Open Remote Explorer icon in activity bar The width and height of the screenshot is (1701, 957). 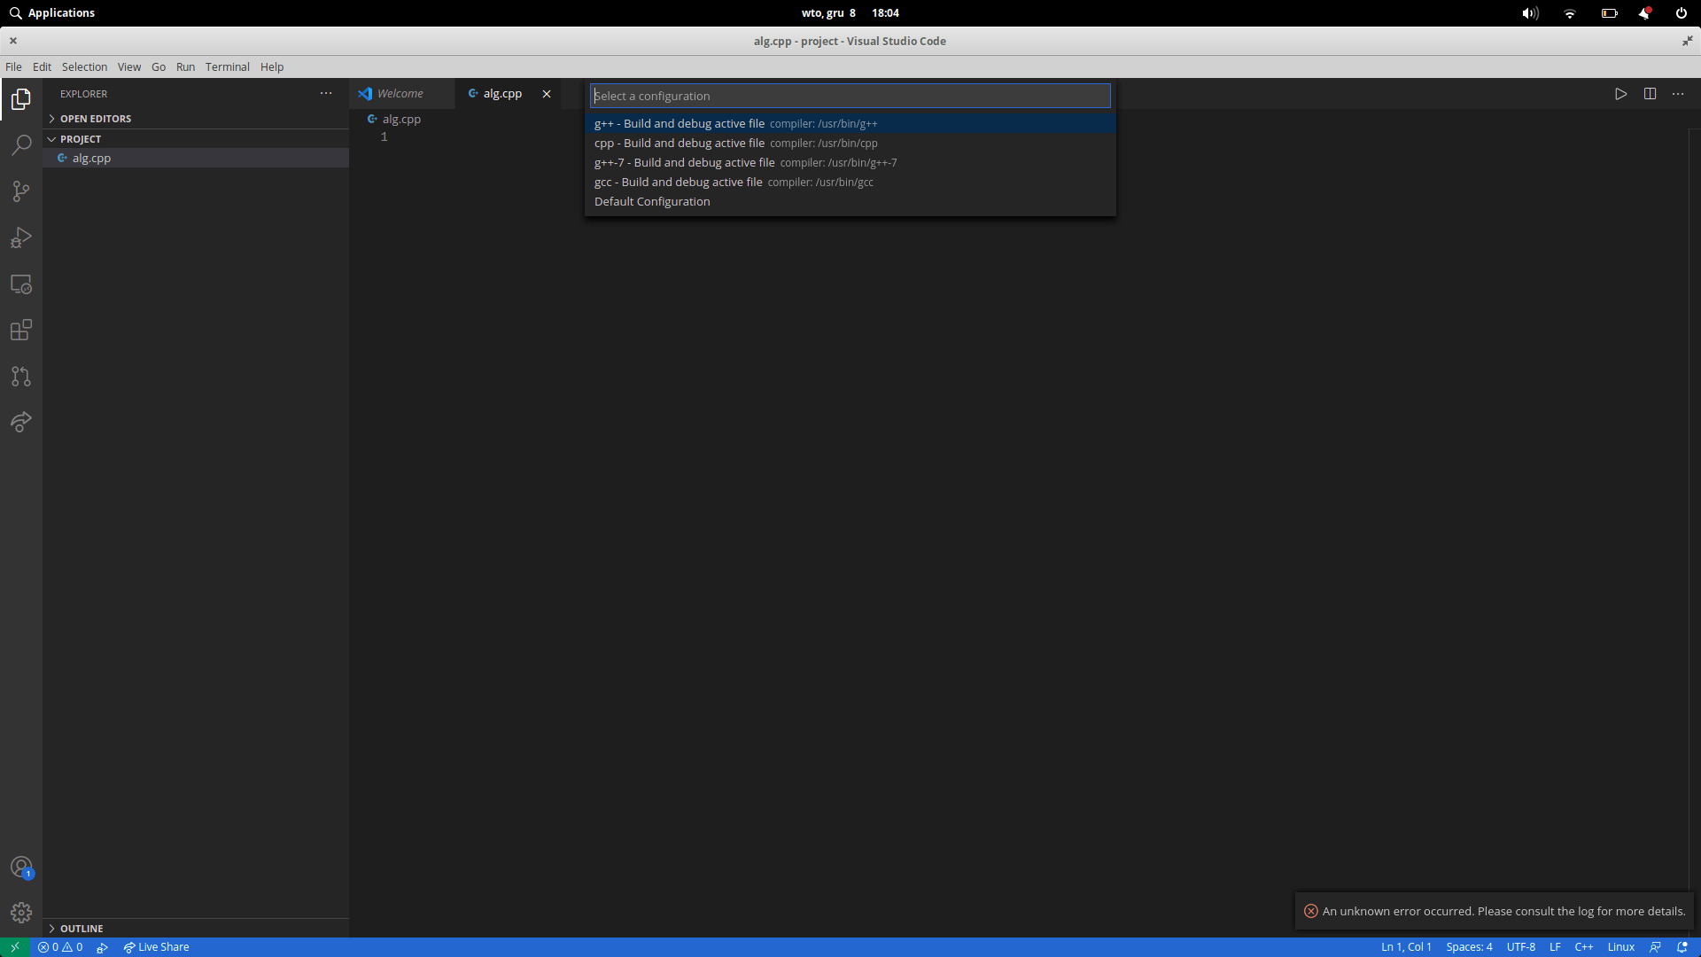coord(21,284)
